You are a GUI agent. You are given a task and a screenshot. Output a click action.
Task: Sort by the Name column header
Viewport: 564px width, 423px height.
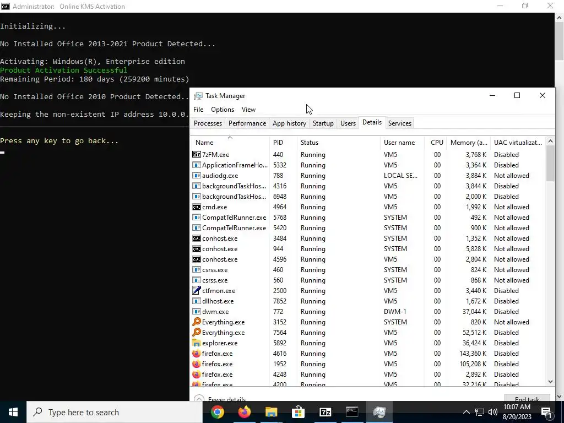point(230,143)
